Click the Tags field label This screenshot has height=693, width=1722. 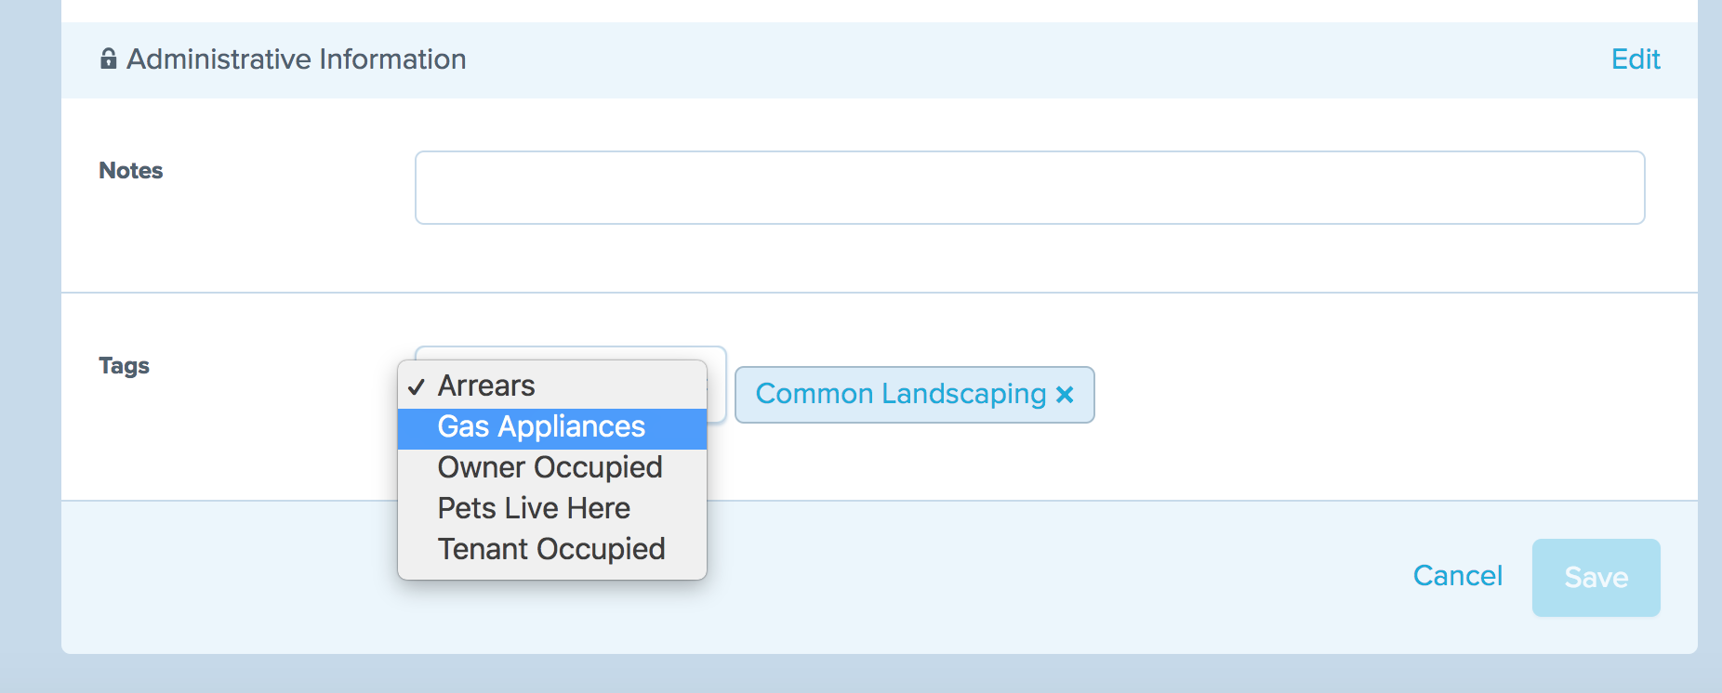coord(125,366)
